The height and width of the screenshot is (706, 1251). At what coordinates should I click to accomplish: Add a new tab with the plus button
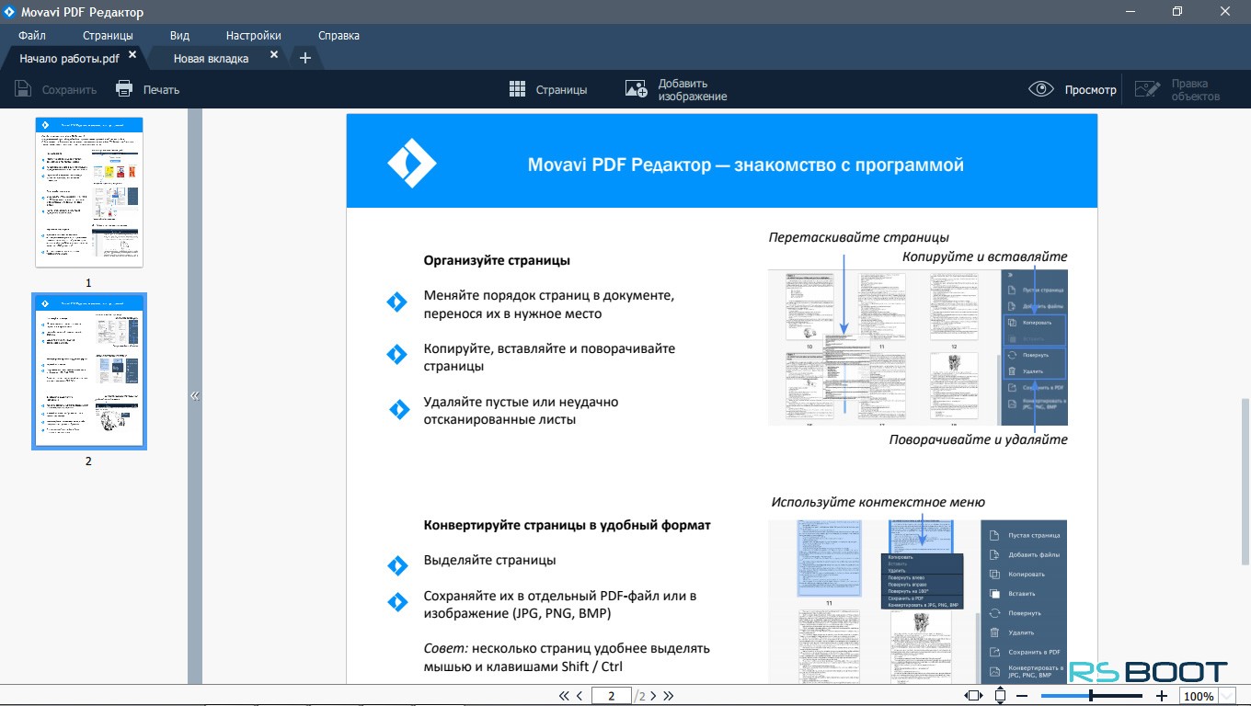pyautogui.click(x=305, y=58)
